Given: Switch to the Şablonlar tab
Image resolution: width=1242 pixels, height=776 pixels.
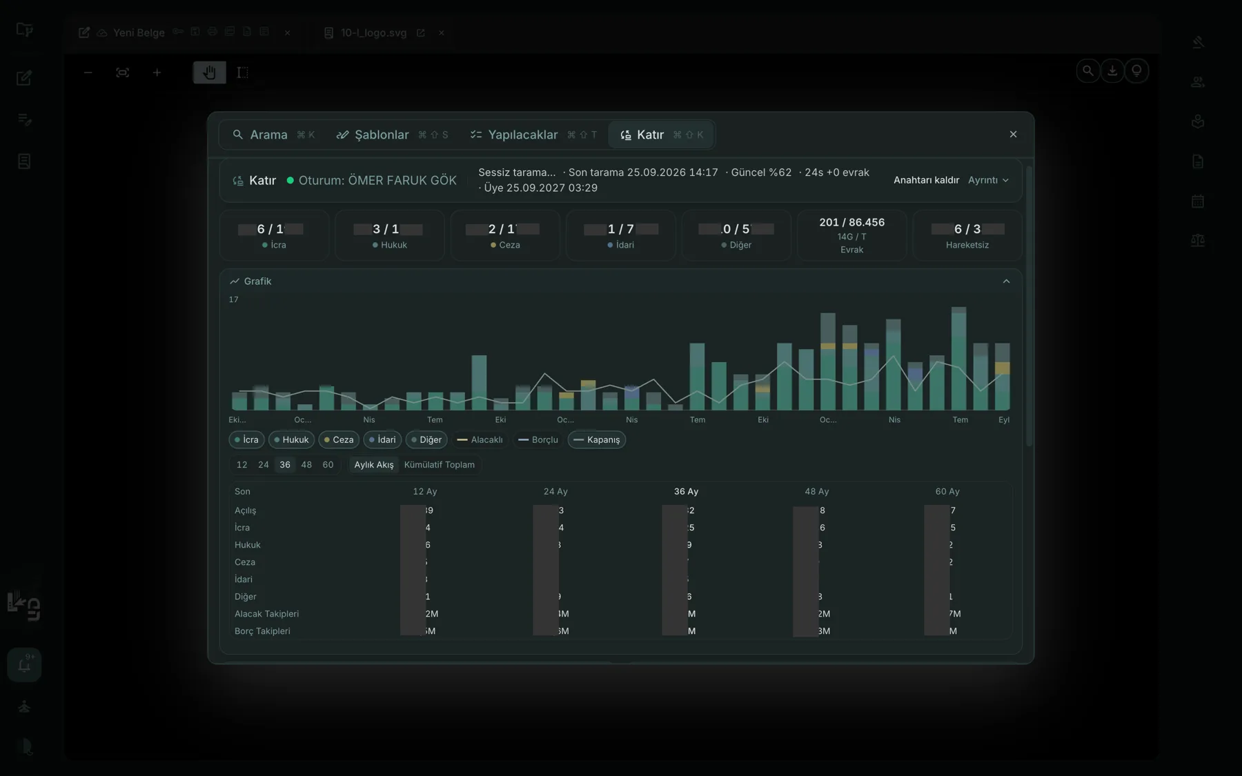Looking at the screenshot, I should click(392, 135).
